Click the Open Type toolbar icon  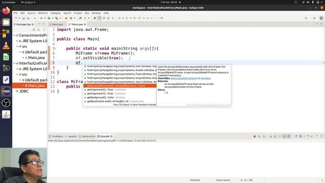(x=80, y=18)
